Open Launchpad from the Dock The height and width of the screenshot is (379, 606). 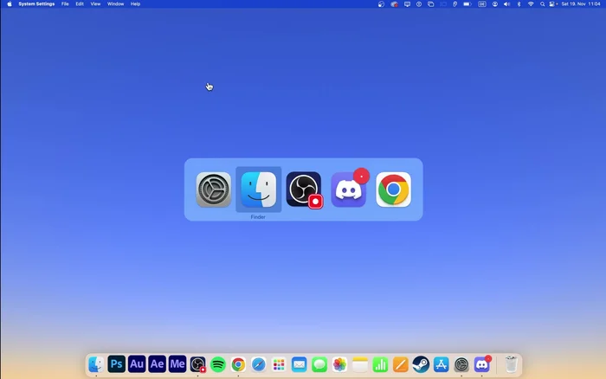point(279,364)
